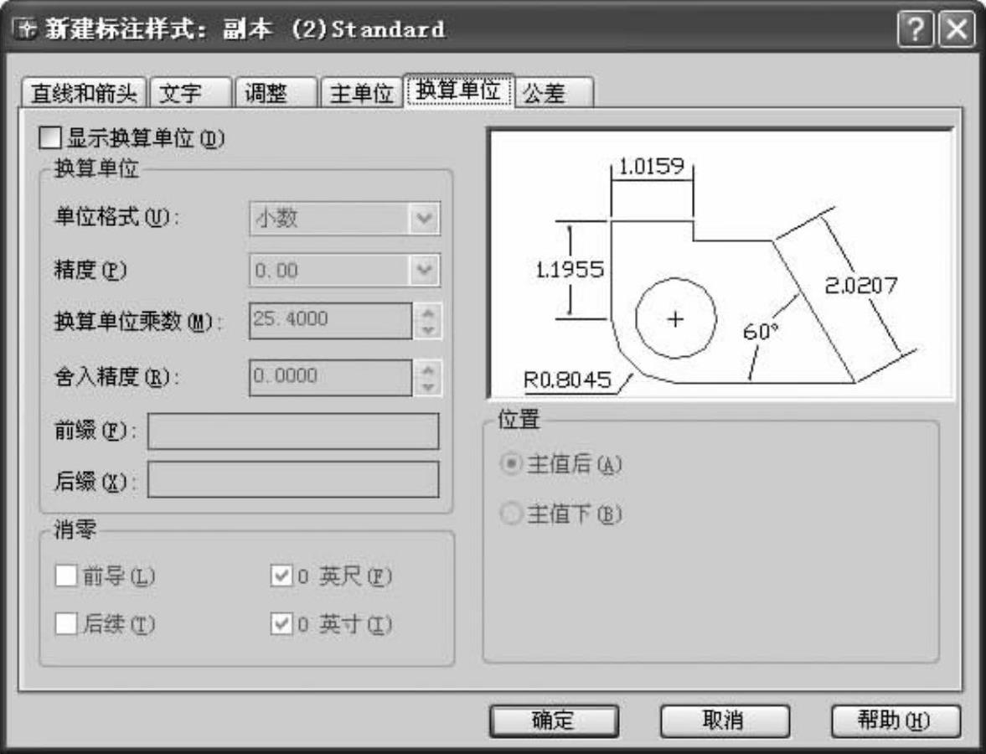
Task: Enable the 显示换算单位 checkbox
Action: pos(50,137)
